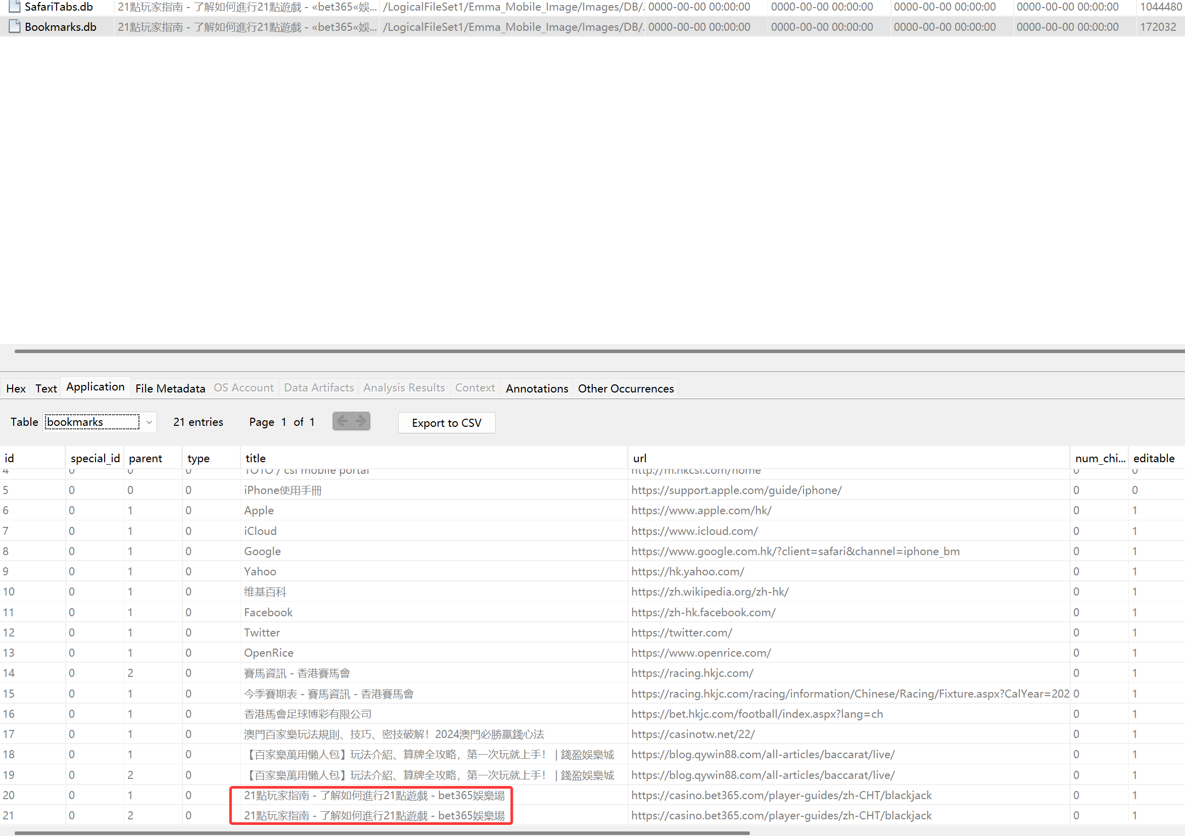
Task: Click Export to CSV button
Action: [446, 423]
